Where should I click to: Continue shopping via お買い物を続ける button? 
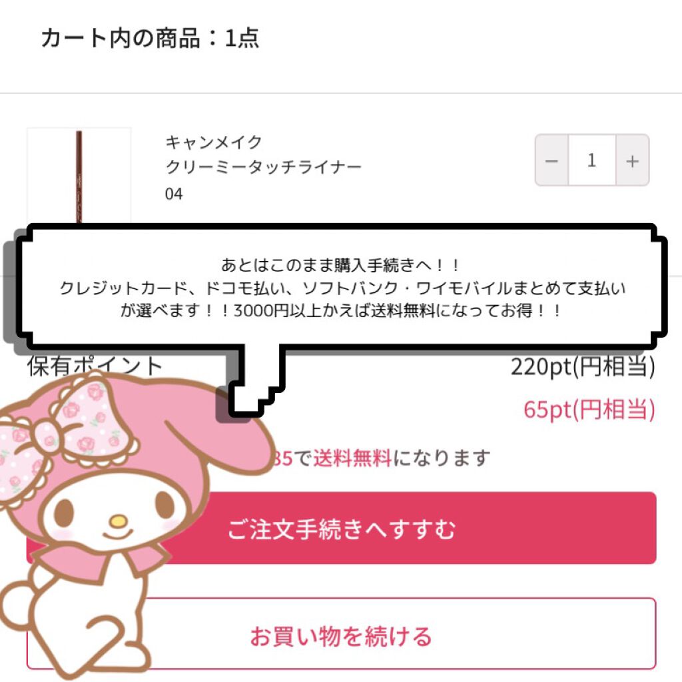click(x=341, y=635)
